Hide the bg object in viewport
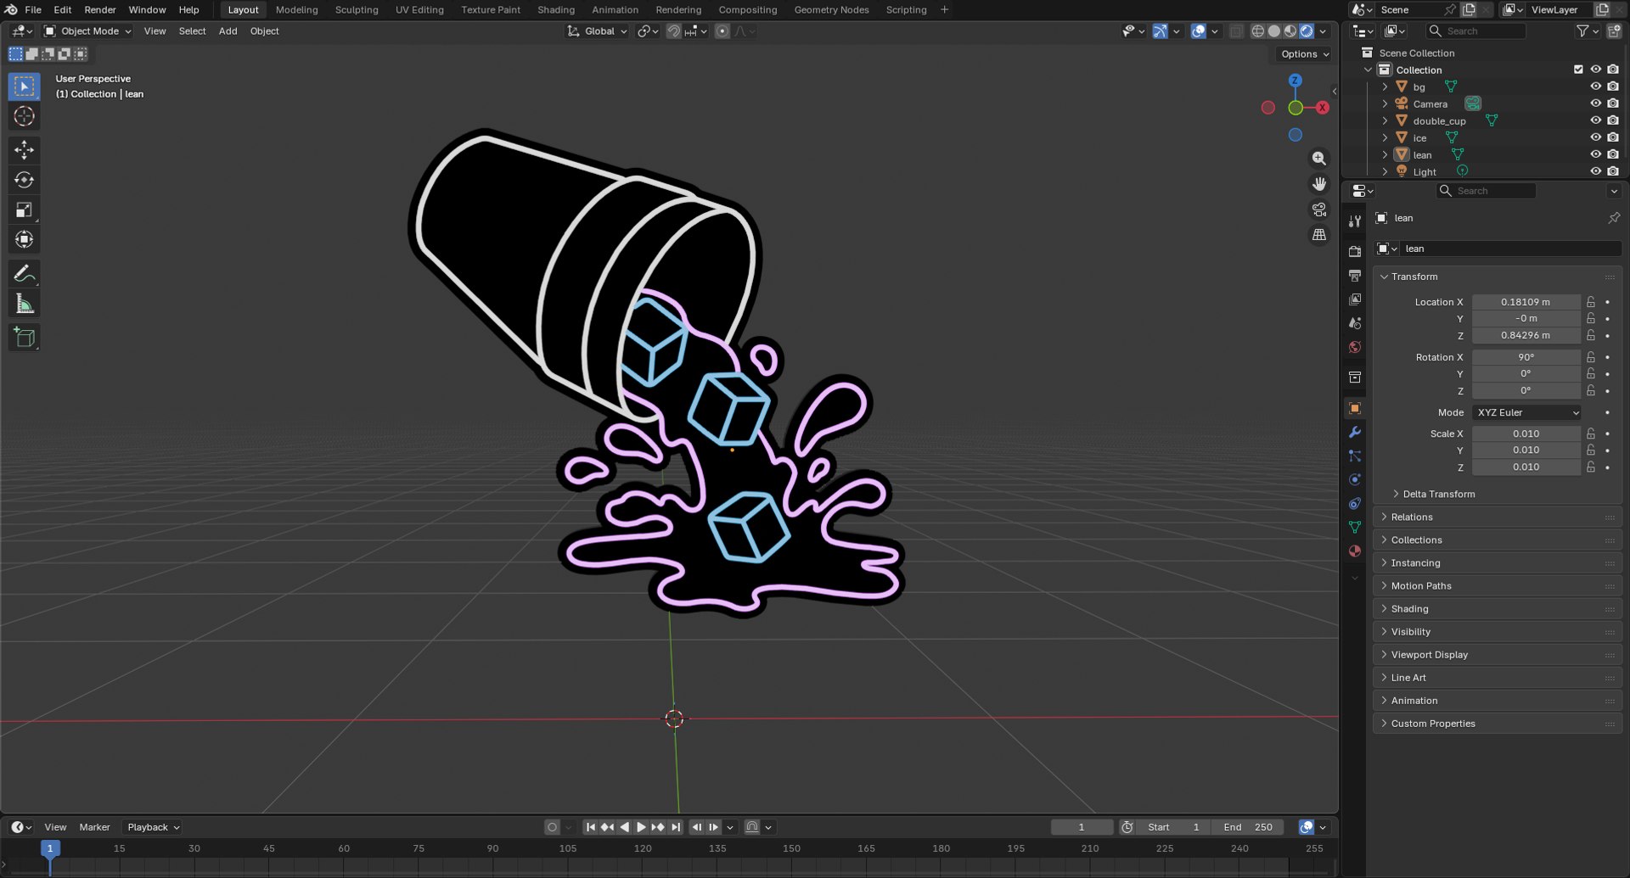The image size is (1630, 878). click(x=1595, y=87)
